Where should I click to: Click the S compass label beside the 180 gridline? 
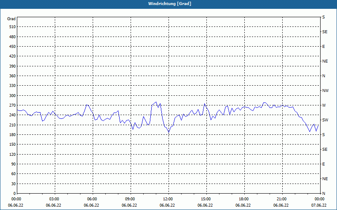tap(324, 134)
